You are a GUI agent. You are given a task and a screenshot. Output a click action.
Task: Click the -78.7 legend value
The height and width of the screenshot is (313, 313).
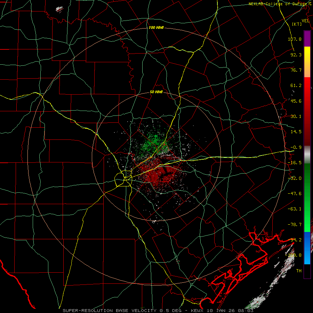click(x=295, y=225)
